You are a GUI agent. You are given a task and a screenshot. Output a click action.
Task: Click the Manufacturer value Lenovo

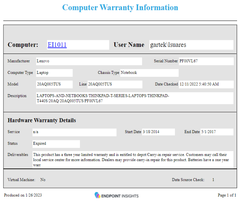tap(89, 61)
